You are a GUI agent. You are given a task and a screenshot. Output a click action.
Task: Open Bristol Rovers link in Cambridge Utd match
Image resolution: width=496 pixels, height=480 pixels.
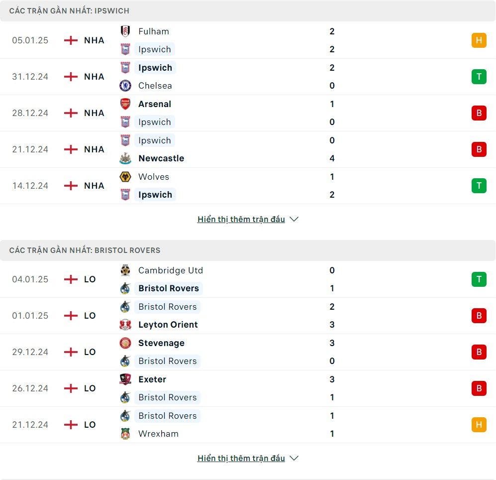coord(169,288)
